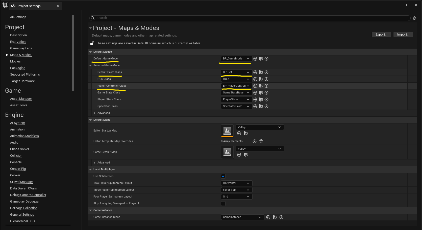Use selected asset for Editor Startup Map

click(239, 133)
